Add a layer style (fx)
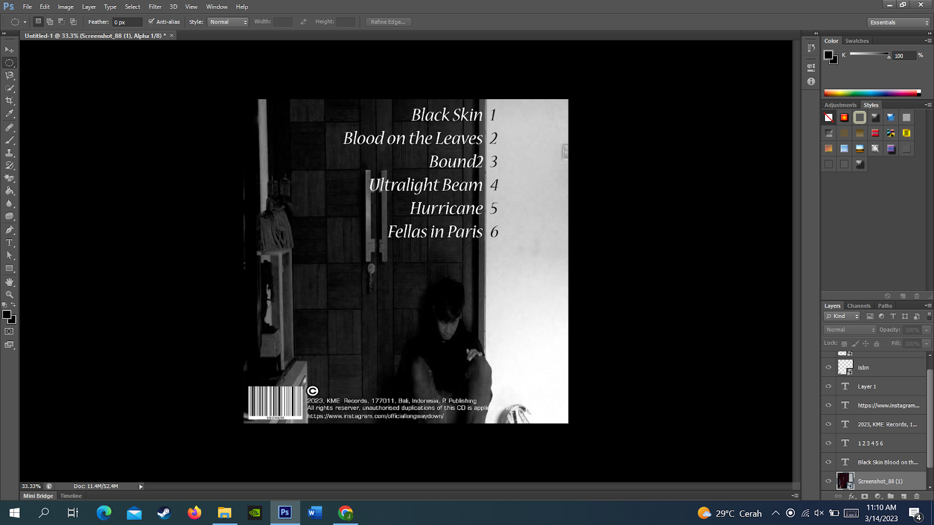Screen dimensions: 934x525 852,496
